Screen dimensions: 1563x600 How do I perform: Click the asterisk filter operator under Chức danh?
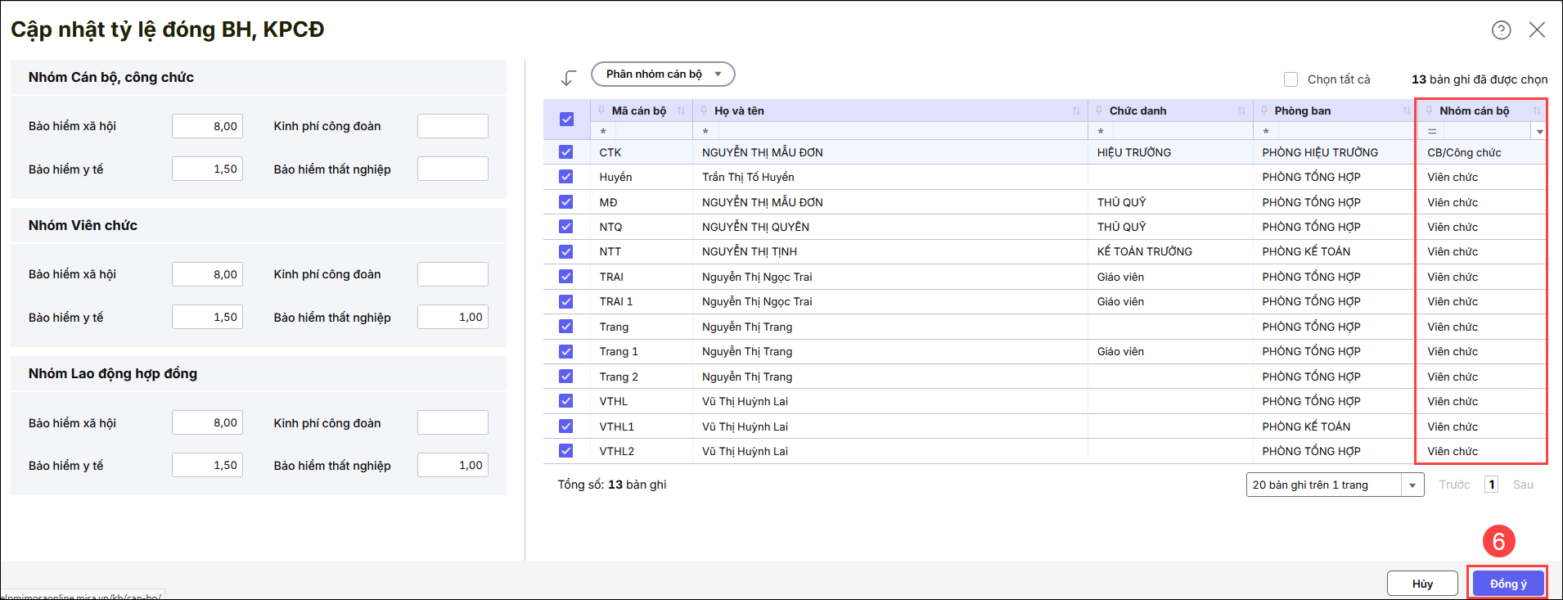(1101, 132)
